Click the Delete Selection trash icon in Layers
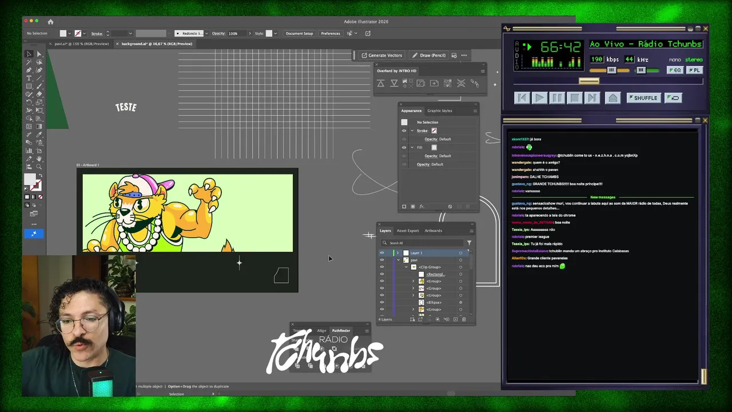The height and width of the screenshot is (412, 732). (x=464, y=319)
